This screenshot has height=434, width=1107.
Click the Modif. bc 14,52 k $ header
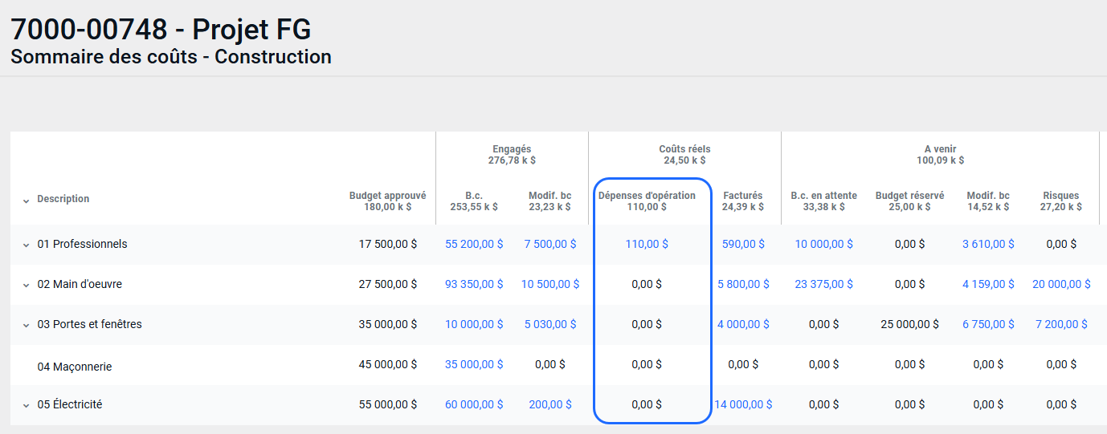tap(988, 201)
